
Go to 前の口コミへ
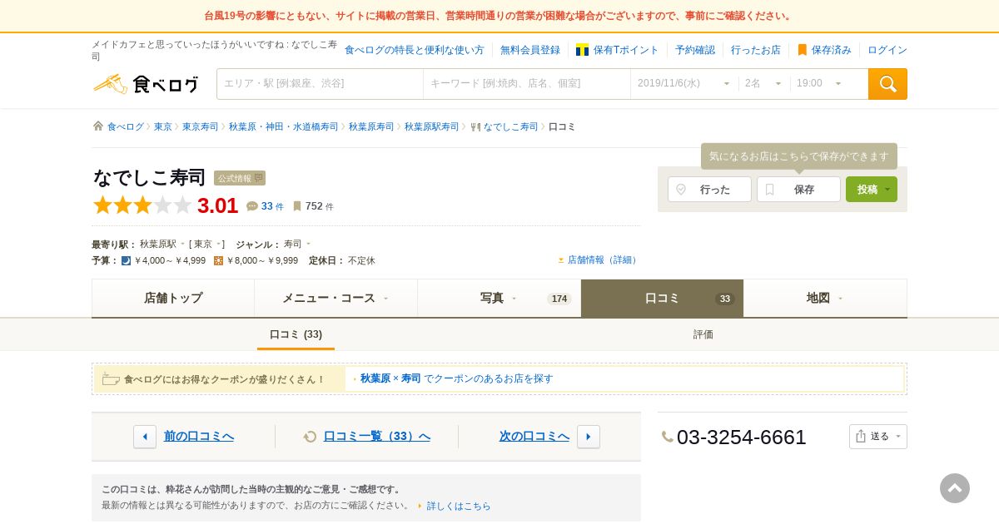(199, 437)
